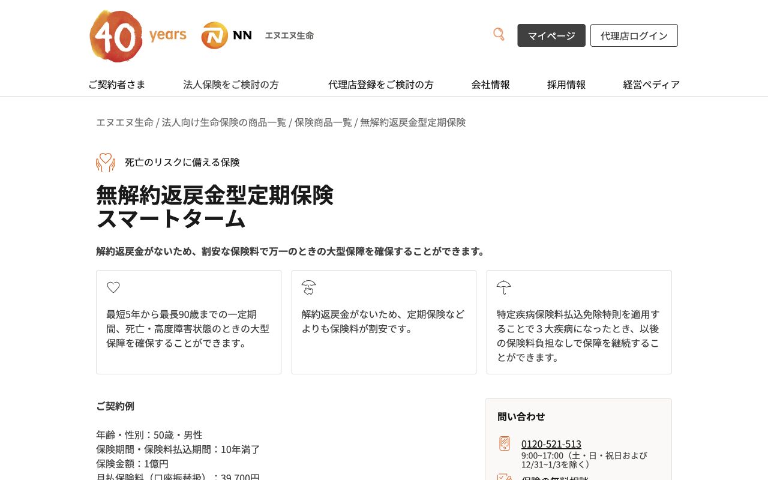Click the hands-with-heart icon
This screenshot has height=480, width=768.
point(106,163)
